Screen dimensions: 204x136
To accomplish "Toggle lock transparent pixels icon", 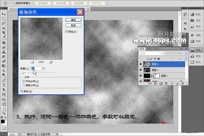I will point(148,58).
